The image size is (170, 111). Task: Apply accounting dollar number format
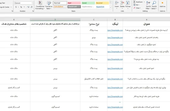click(x=16, y=7)
